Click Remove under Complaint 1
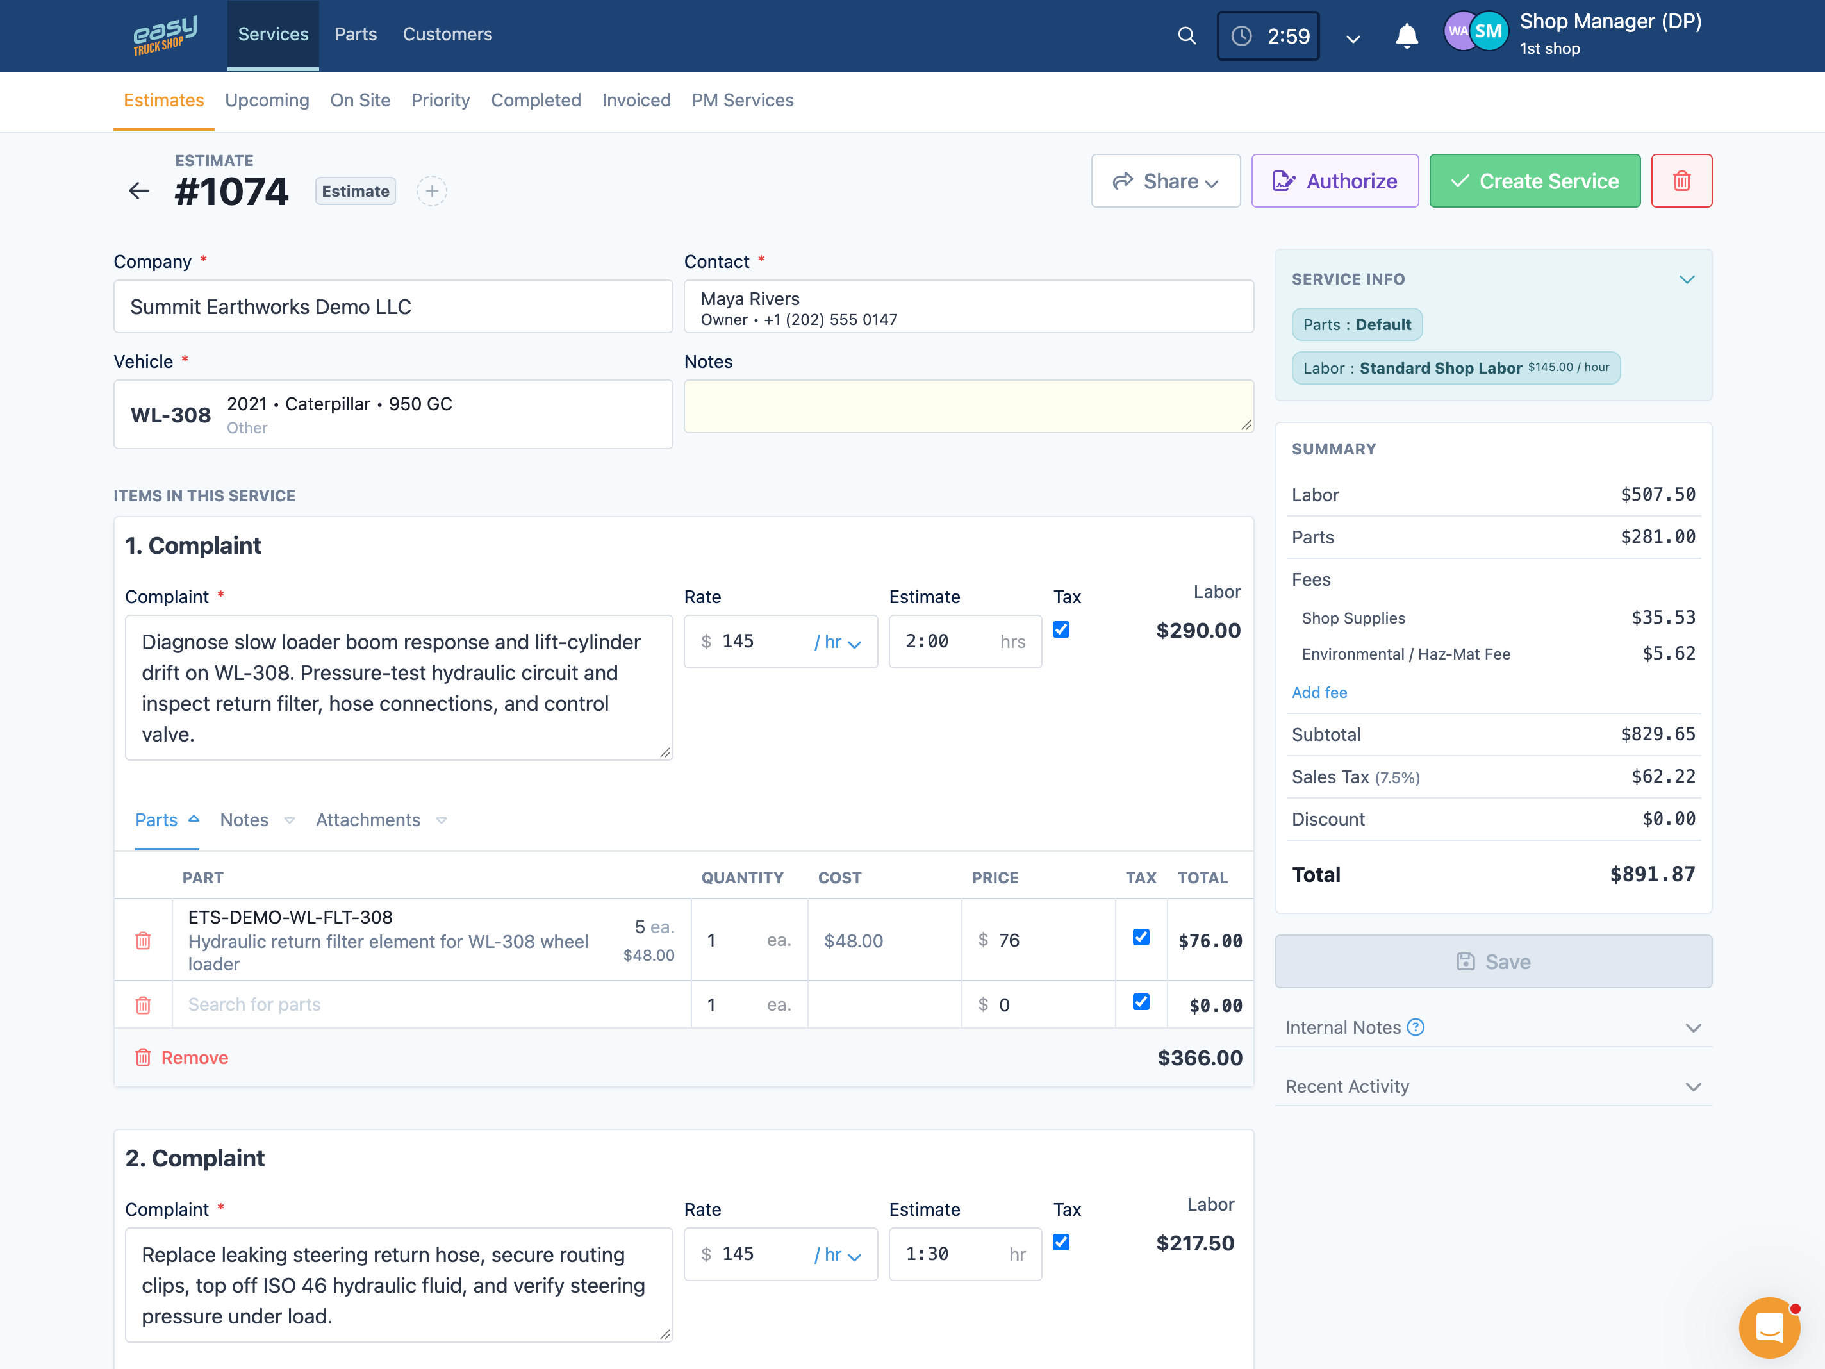 181,1058
